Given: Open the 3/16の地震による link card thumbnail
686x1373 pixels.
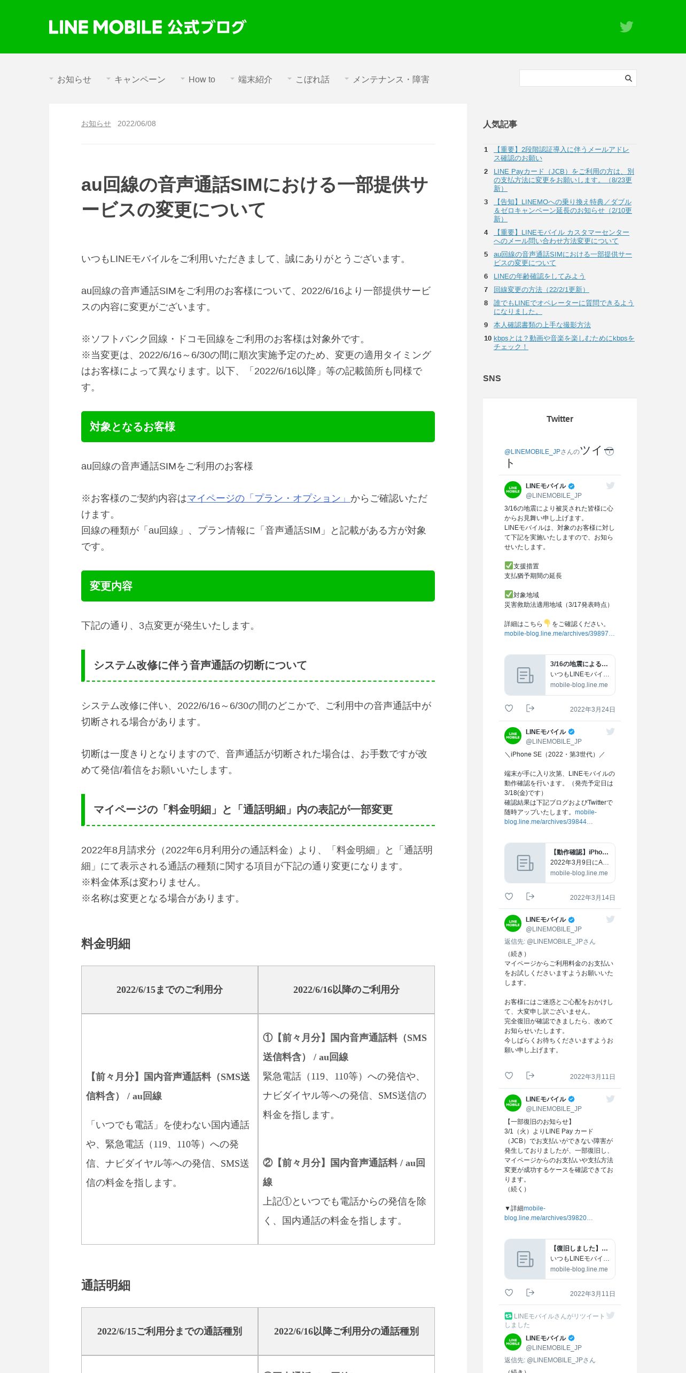Looking at the screenshot, I should click(x=525, y=675).
